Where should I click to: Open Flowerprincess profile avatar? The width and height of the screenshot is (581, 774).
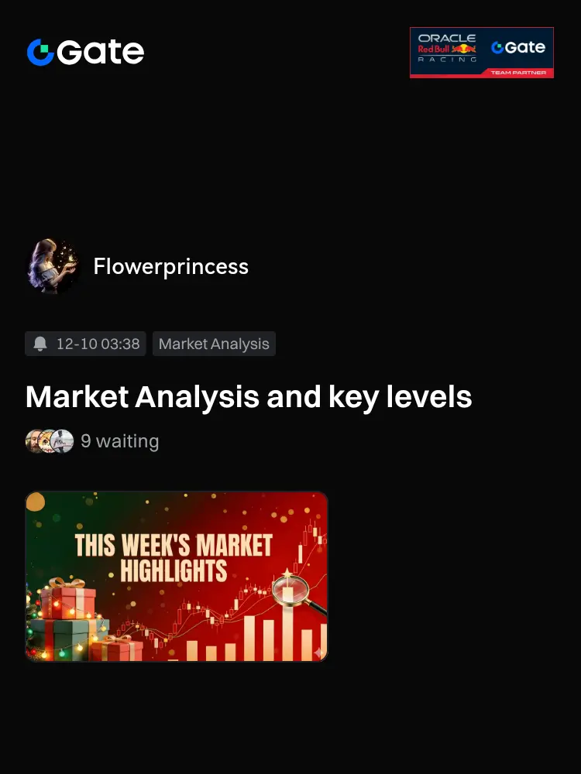[x=53, y=266]
